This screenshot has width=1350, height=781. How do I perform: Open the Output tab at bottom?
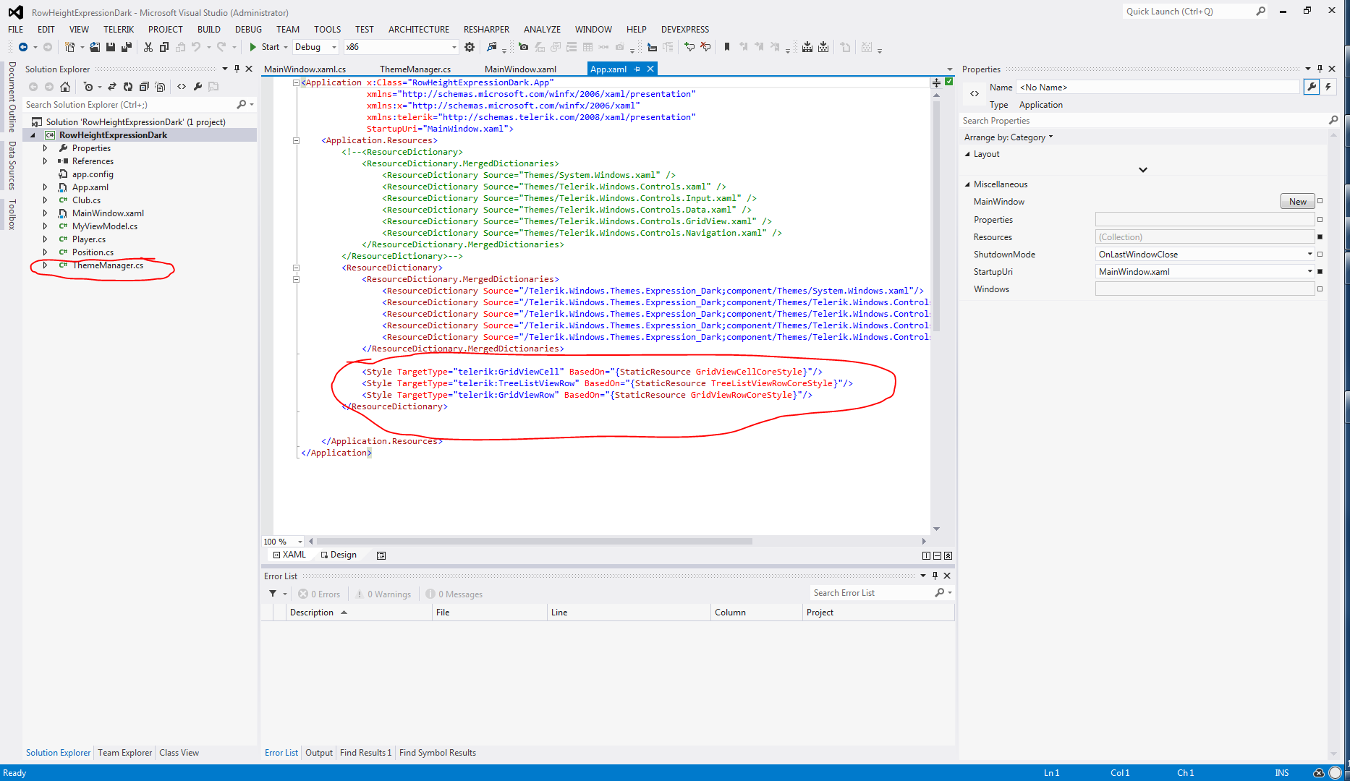(319, 753)
